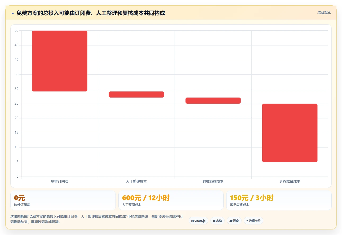342x235 pixels.
Task: Click the lightning icon beside the title
Action: 12,13
